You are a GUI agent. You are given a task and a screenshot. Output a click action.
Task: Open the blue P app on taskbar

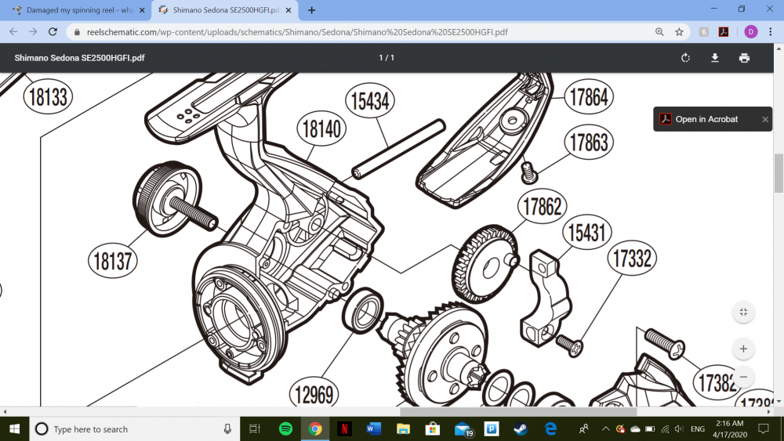(492, 429)
